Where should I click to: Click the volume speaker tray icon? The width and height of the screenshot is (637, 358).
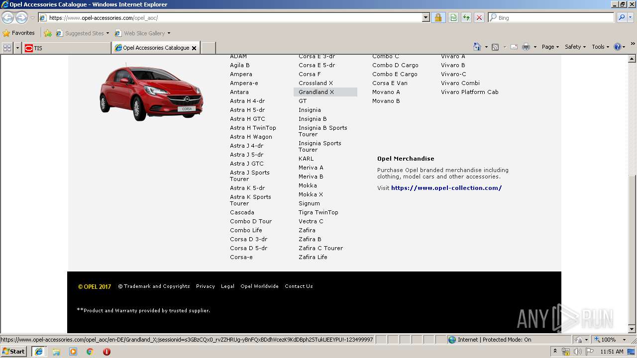click(577, 352)
